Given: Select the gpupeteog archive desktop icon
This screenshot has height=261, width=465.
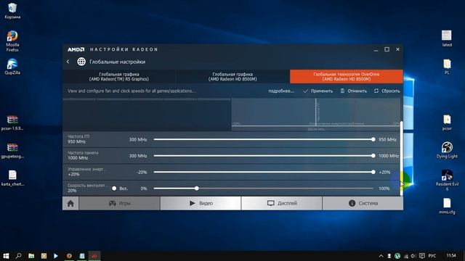Looking at the screenshot, I should coord(12,151).
